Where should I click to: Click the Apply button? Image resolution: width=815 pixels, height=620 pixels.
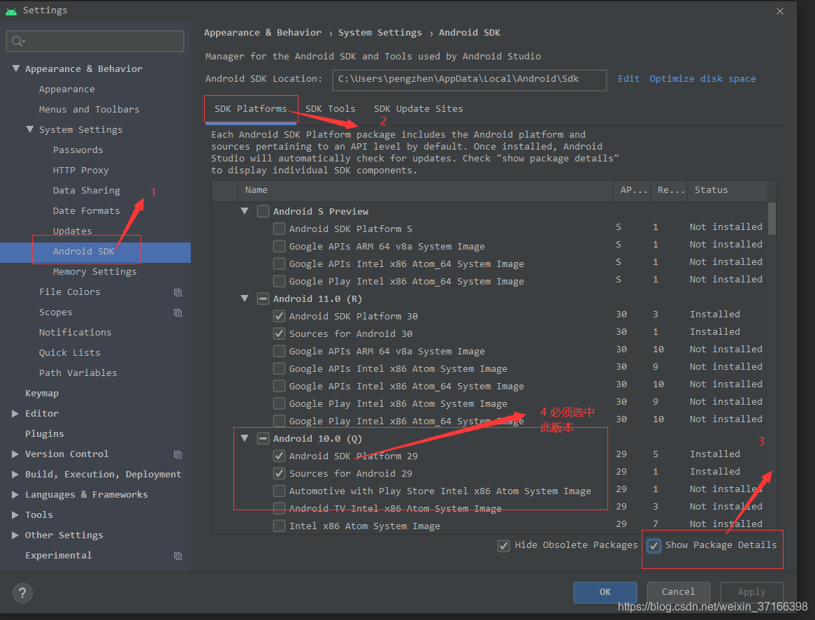pos(751,592)
